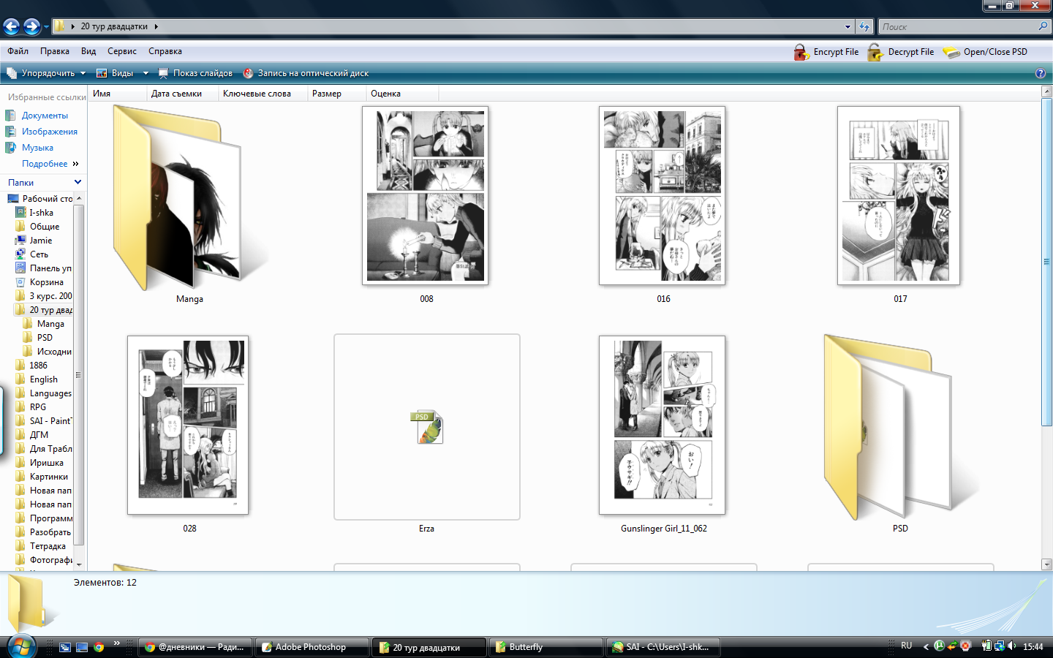Click the Jamie computer icon in tree
The height and width of the screenshot is (658, 1053).
tap(20, 241)
